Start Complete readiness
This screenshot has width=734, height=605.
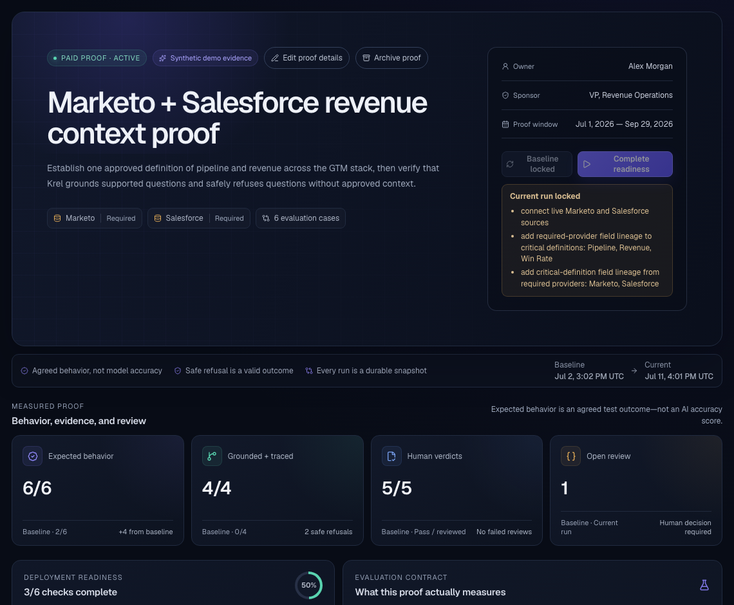pos(625,164)
